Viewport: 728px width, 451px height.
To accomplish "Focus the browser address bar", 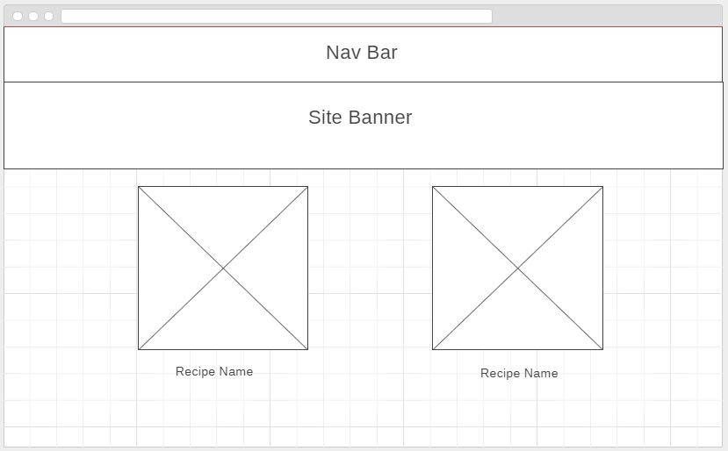I will [x=276, y=16].
